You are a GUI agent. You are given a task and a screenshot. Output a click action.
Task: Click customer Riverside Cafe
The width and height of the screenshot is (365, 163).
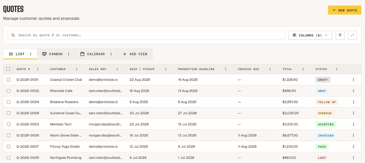click(x=61, y=91)
